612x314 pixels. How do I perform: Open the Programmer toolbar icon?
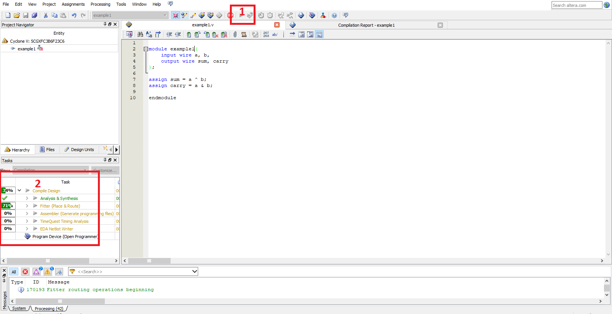point(312,15)
